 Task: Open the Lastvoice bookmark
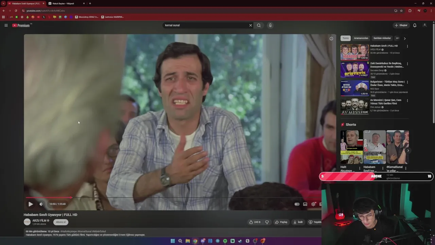pyautogui.click(x=112, y=17)
